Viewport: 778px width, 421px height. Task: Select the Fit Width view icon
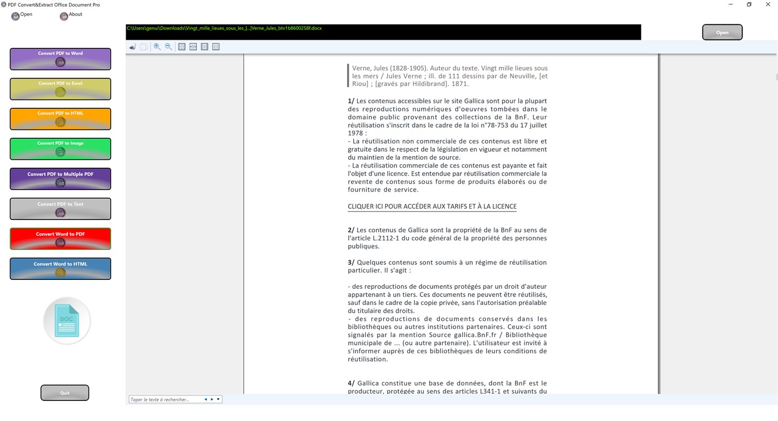[x=193, y=47]
